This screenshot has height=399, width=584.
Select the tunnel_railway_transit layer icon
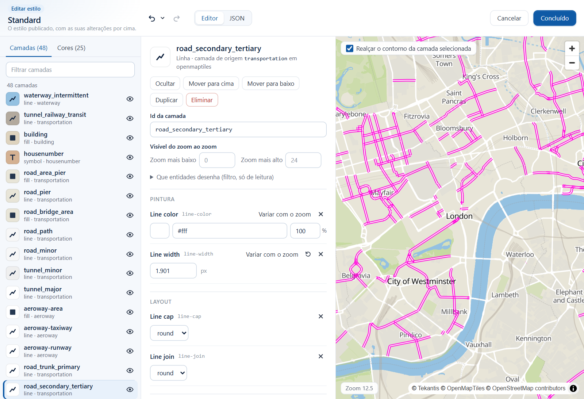pos(13,118)
